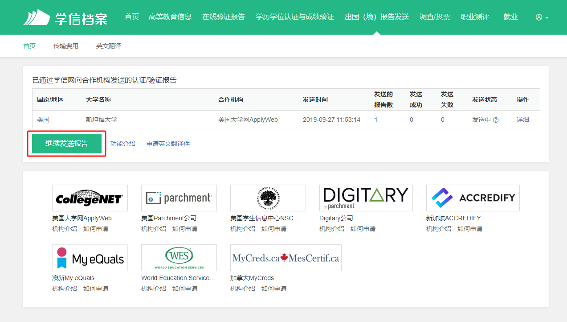The width and height of the screenshot is (567, 322).
Task: Click the 美国 country cell
Action: (x=43, y=120)
